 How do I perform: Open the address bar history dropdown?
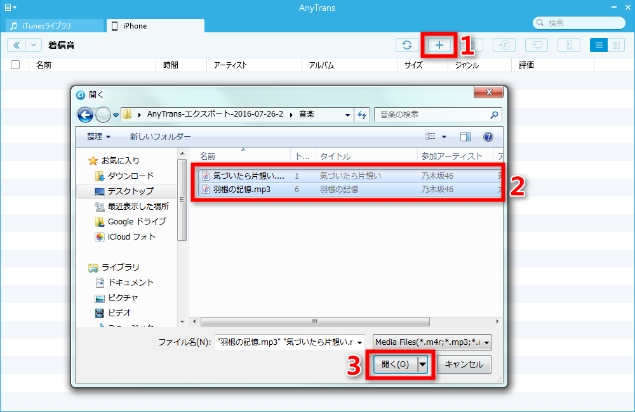(x=347, y=115)
